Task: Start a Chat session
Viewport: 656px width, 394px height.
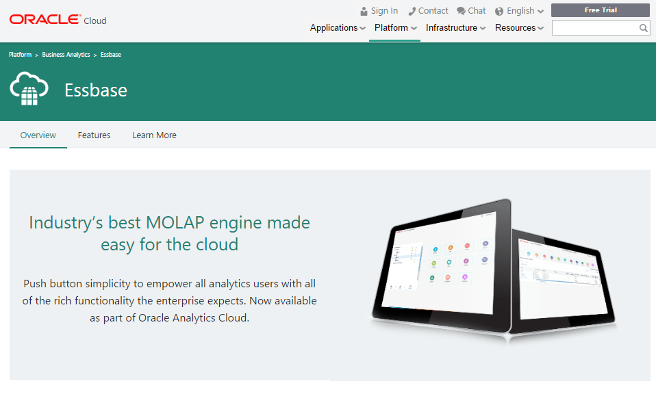Action: tap(477, 11)
